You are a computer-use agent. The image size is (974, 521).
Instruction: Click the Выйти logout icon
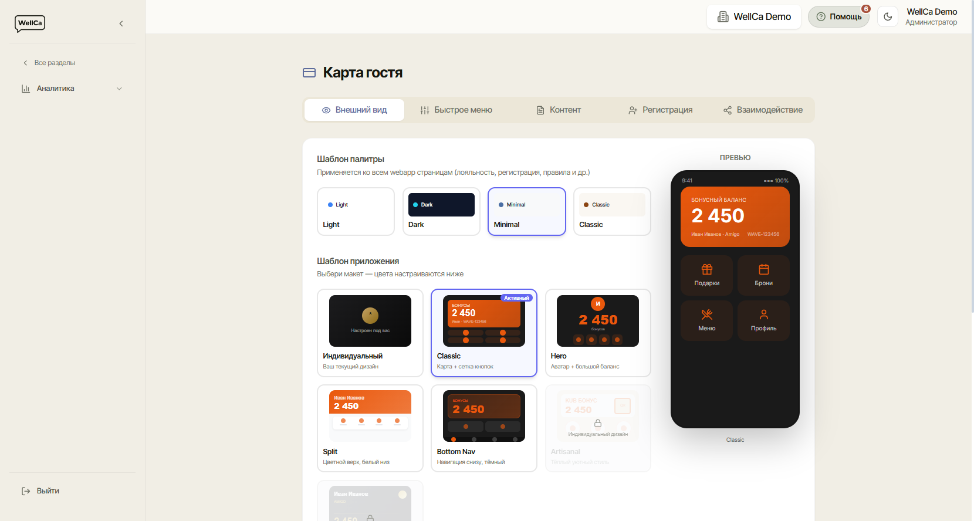[x=26, y=491]
